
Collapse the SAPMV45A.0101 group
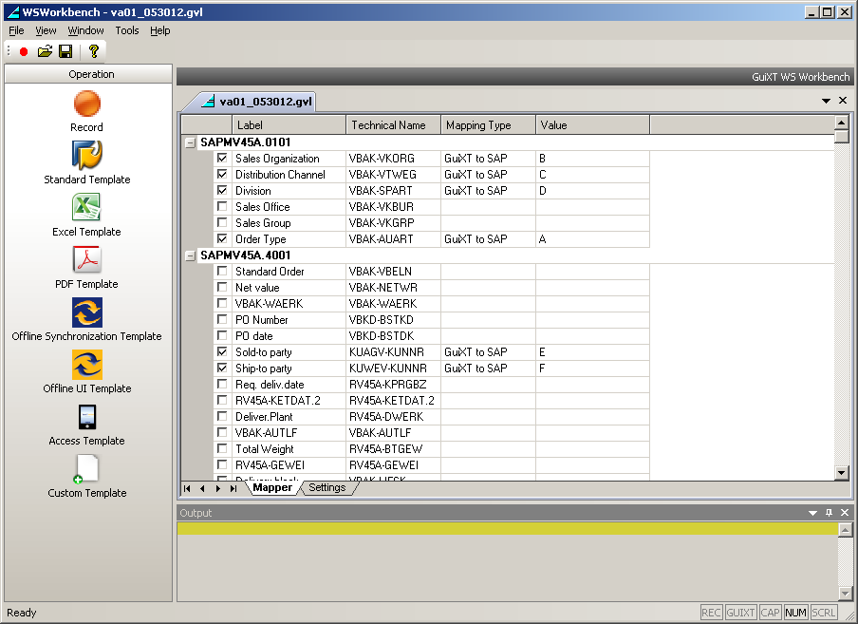190,142
